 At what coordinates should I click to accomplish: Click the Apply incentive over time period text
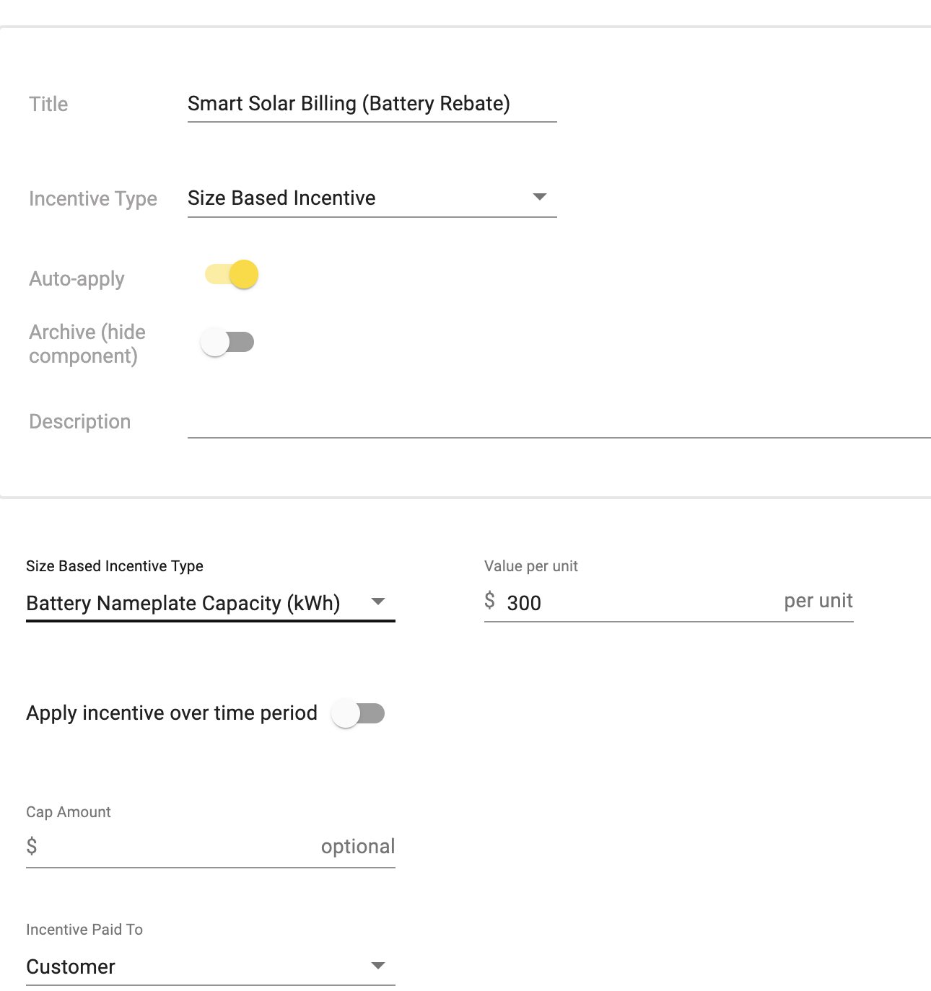coord(172,713)
